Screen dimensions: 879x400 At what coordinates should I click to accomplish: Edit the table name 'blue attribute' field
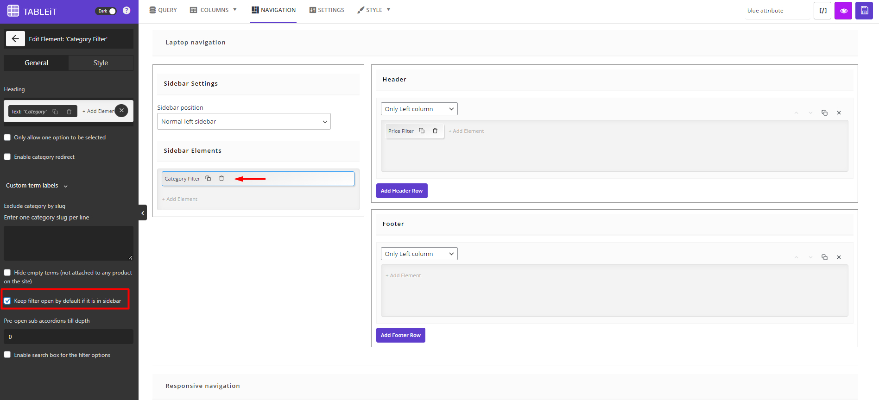point(778,11)
